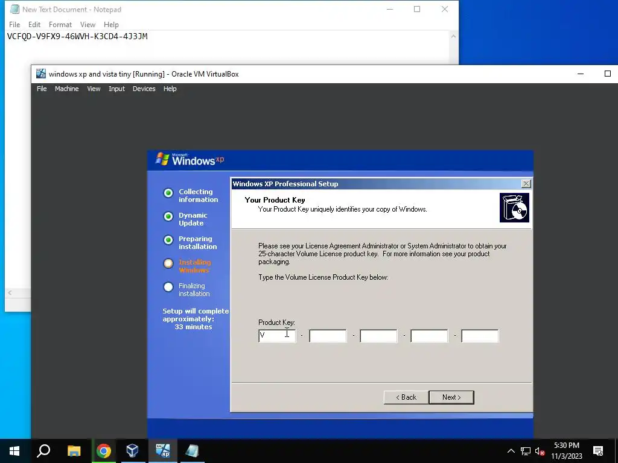
Task: Click the Windows XP flag logo
Action: tap(162, 159)
